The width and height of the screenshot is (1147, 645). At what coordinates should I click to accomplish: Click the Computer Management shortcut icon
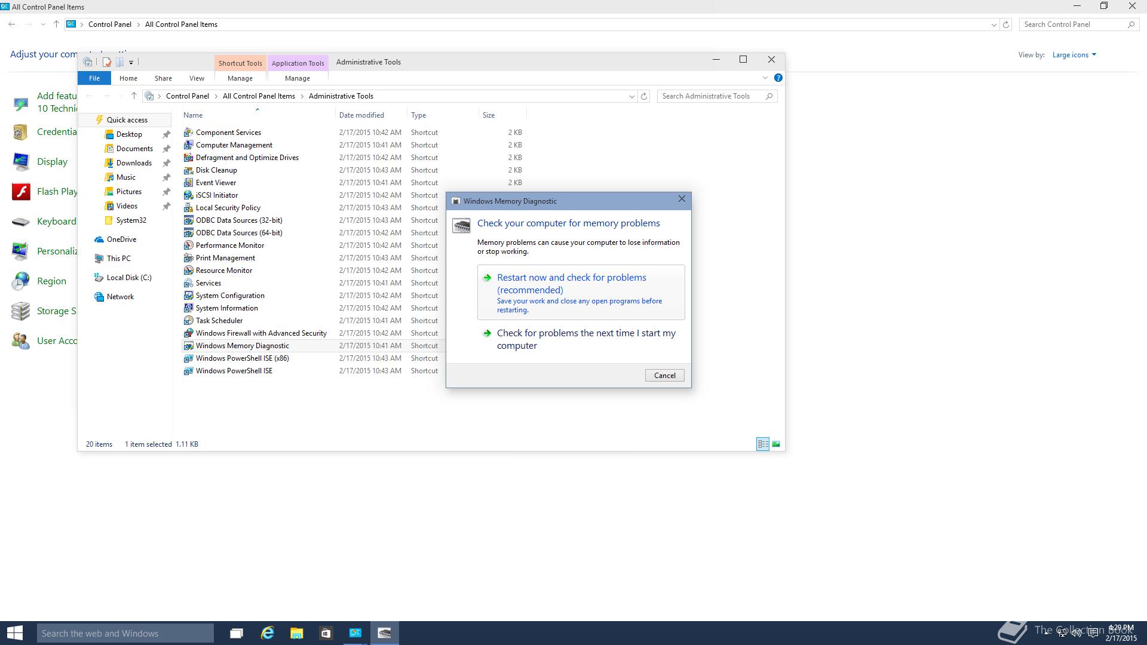click(188, 145)
